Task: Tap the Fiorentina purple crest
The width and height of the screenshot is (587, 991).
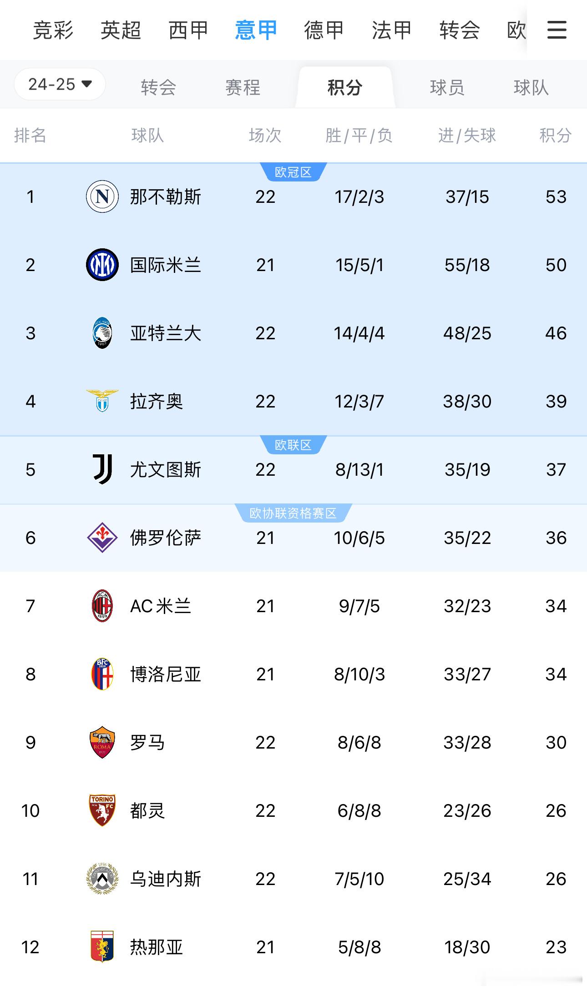Action: click(102, 538)
